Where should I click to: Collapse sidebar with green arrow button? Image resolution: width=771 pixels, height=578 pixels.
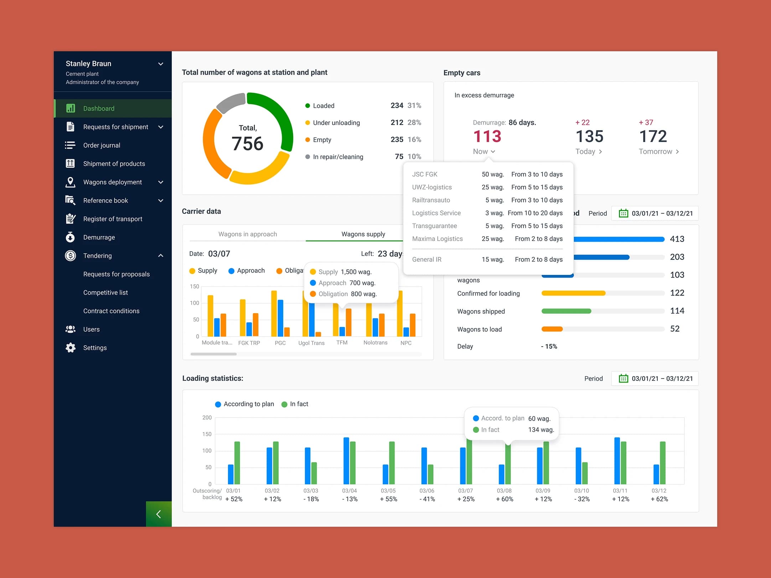tap(159, 514)
